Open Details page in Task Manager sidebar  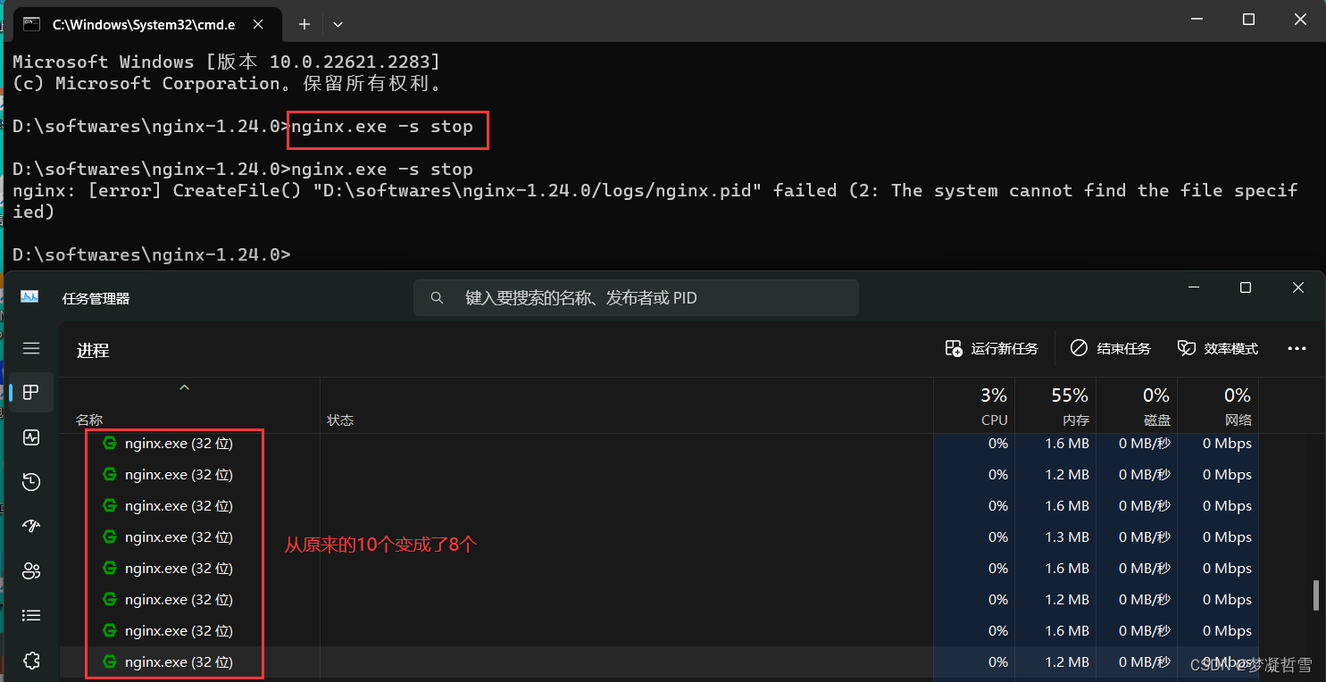(31, 615)
